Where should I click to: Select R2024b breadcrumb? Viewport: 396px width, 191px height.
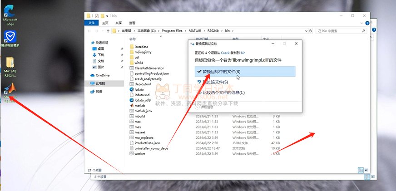pos(213,31)
